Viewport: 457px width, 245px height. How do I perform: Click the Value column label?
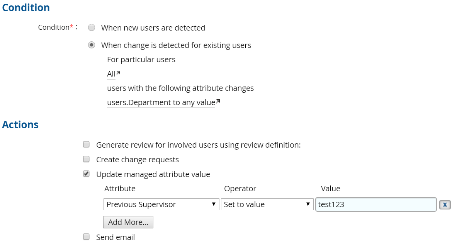tap(330, 189)
